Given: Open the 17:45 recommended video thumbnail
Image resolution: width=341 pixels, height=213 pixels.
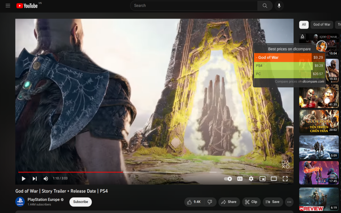Looking at the screenshot, I should click(x=319, y=173).
